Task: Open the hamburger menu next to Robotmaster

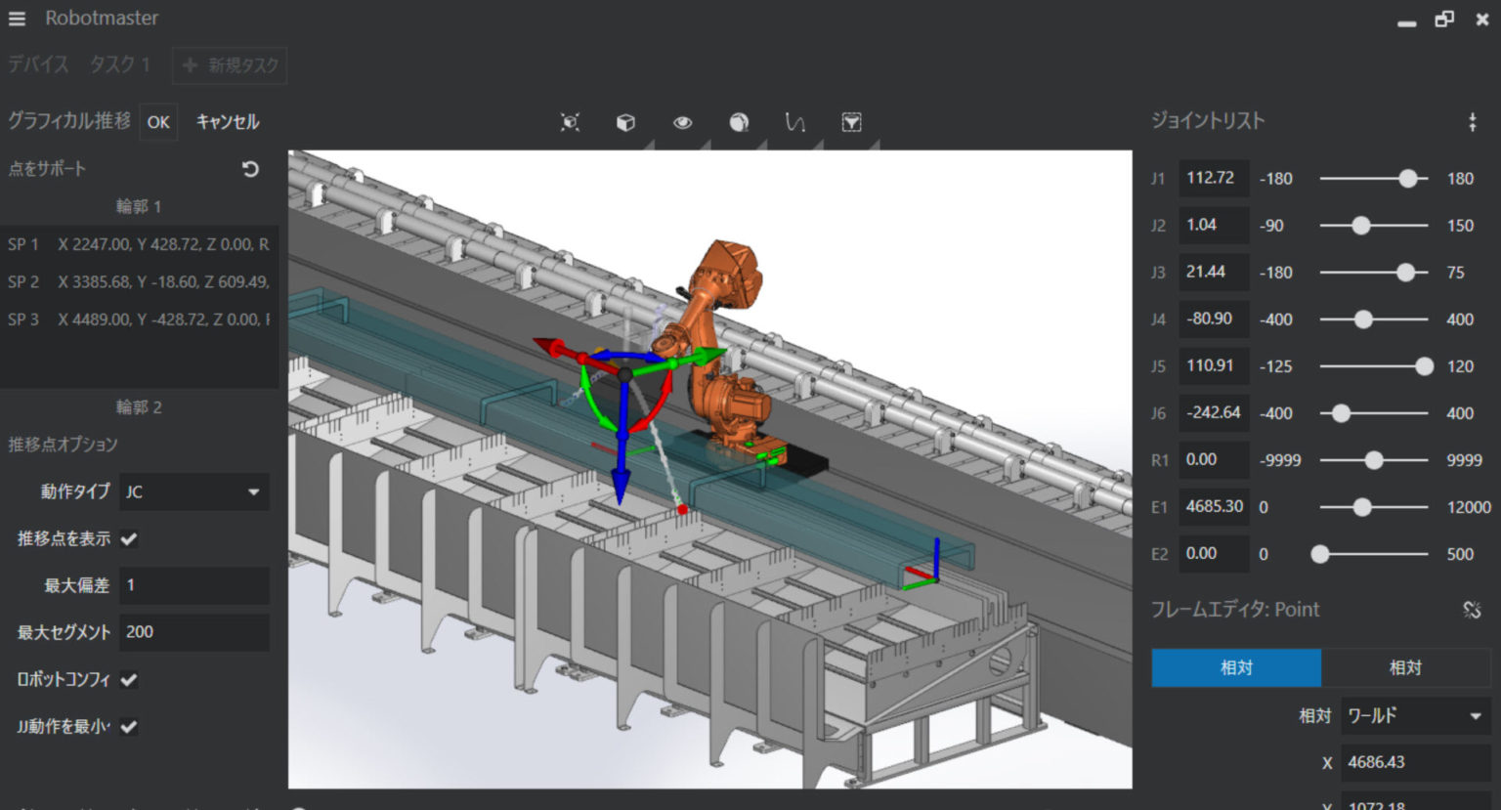Action: click(17, 19)
